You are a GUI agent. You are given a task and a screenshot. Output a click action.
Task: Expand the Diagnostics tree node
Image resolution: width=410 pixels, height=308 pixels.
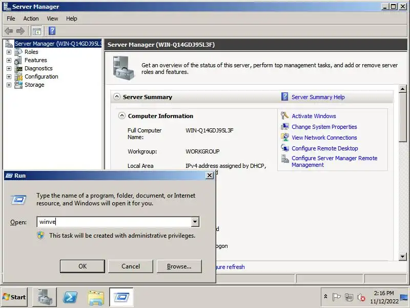pos(9,69)
